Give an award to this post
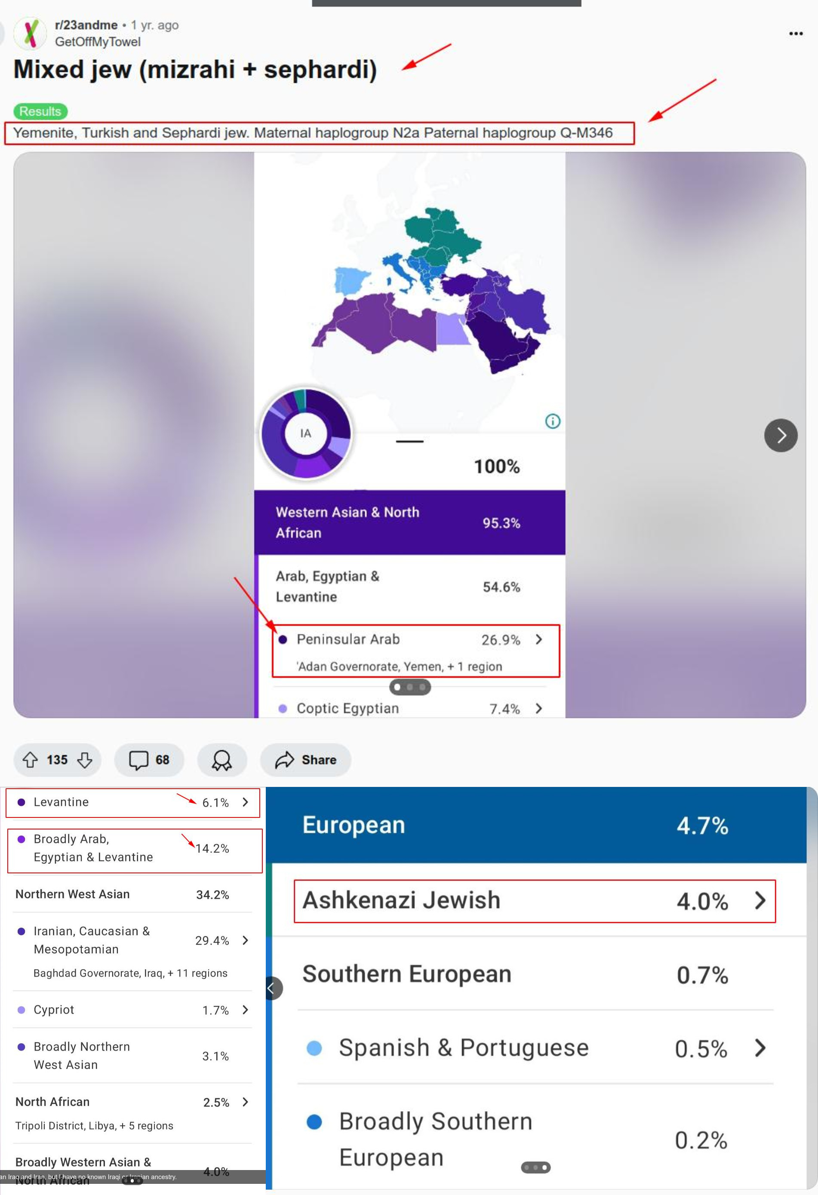 221,759
